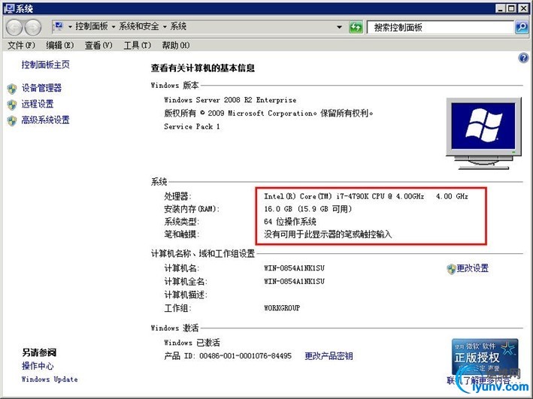
Task: Click the Windows 已激活 status text
Action: [x=192, y=342]
